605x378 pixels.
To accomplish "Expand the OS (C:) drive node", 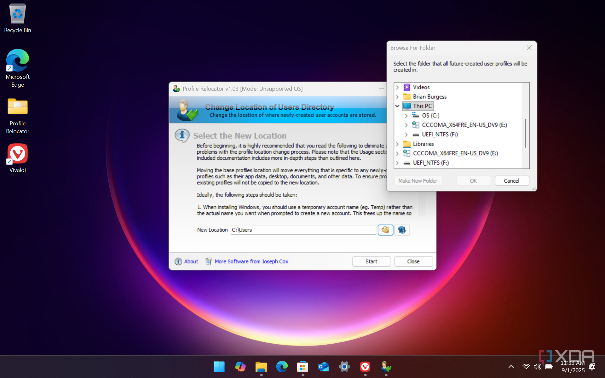I will tap(406, 116).
